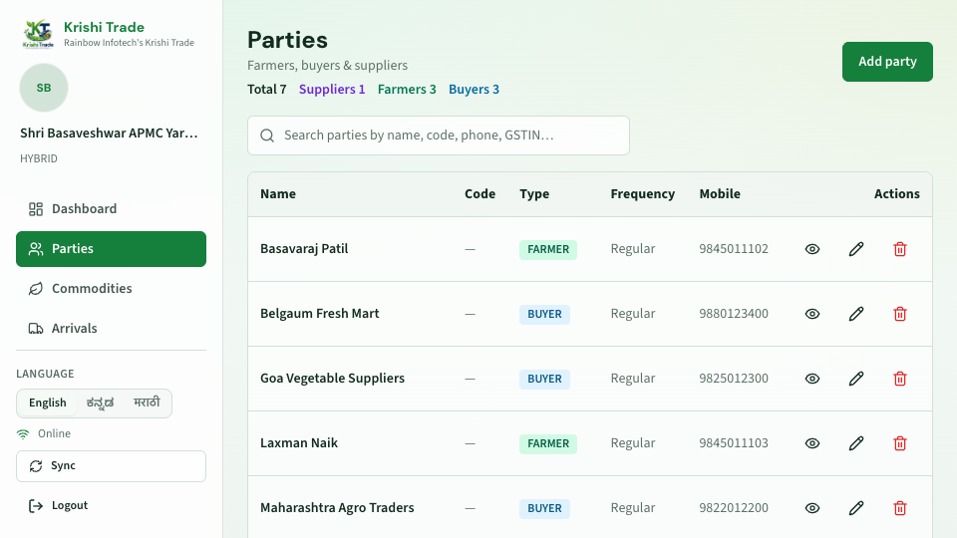The width and height of the screenshot is (957, 538).
Task: Open Dashboard from the sidebar
Action: (111, 209)
